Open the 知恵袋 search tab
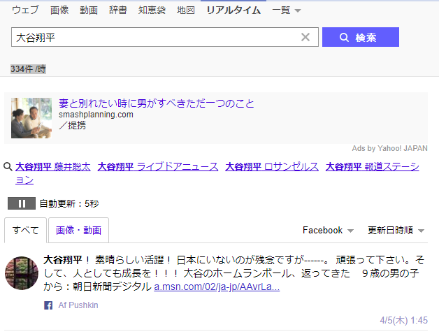The width and height of the screenshot is (439, 334). click(x=152, y=10)
